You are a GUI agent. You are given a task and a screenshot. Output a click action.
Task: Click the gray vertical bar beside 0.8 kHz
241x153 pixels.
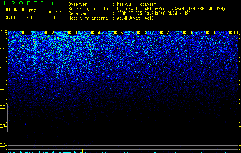click(x=8, y=118)
